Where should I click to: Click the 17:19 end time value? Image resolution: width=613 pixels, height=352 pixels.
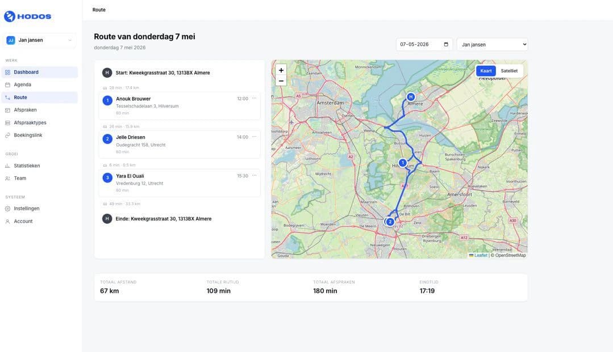click(427, 291)
